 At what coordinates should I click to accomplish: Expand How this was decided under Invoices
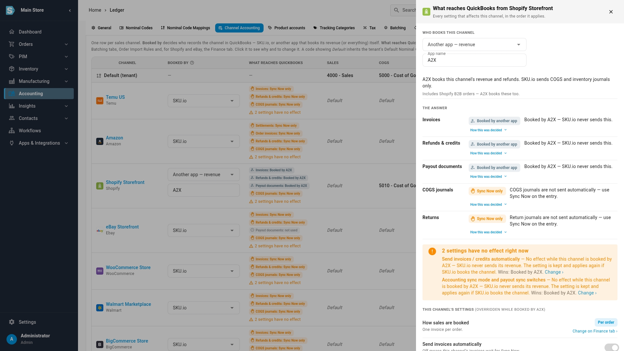pyautogui.click(x=488, y=130)
